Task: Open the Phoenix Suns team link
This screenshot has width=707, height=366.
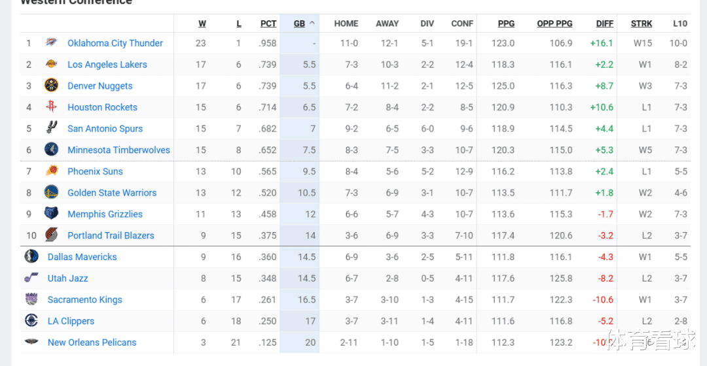Action: 95,171
